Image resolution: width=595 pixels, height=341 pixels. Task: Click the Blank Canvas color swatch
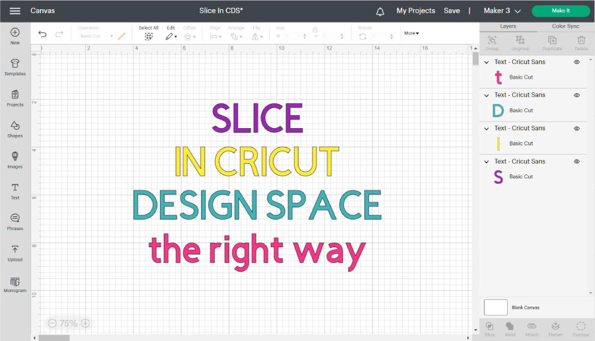click(x=496, y=307)
